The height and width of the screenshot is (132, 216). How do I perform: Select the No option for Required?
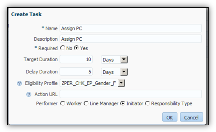pos(63,48)
